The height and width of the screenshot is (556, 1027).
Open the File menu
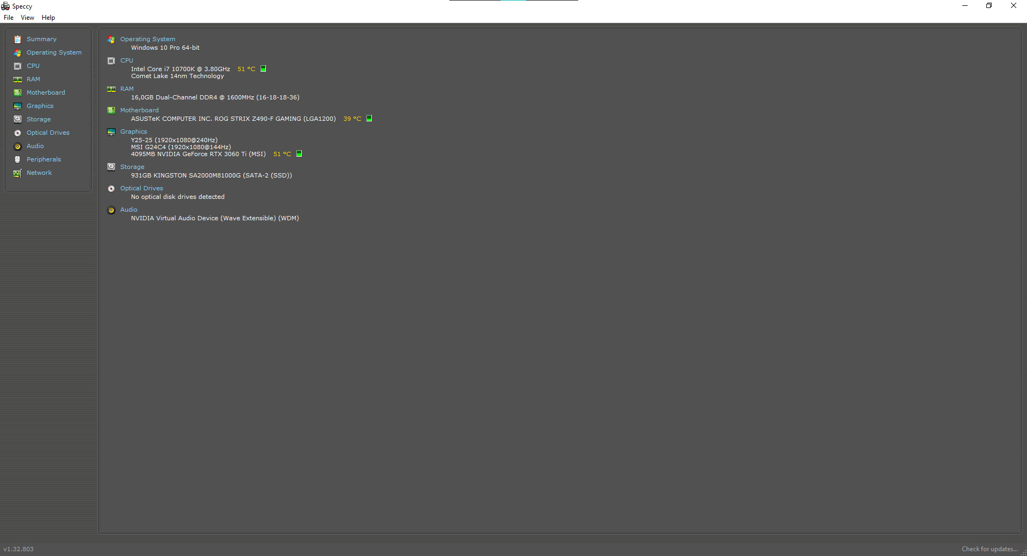pyautogui.click(x=9, y=18)
